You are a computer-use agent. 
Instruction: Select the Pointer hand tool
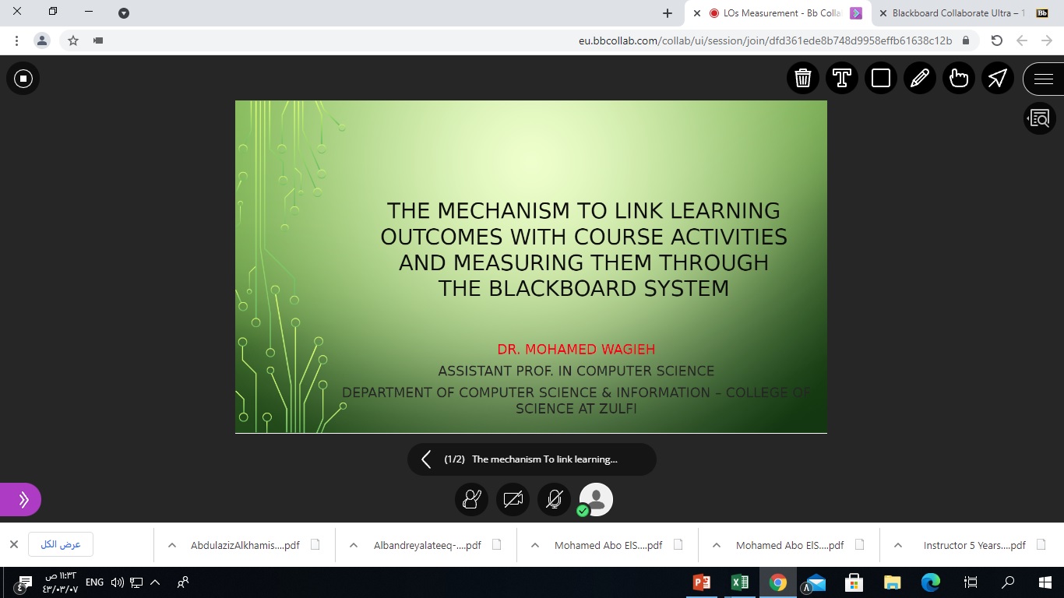(x=959, y=78)
